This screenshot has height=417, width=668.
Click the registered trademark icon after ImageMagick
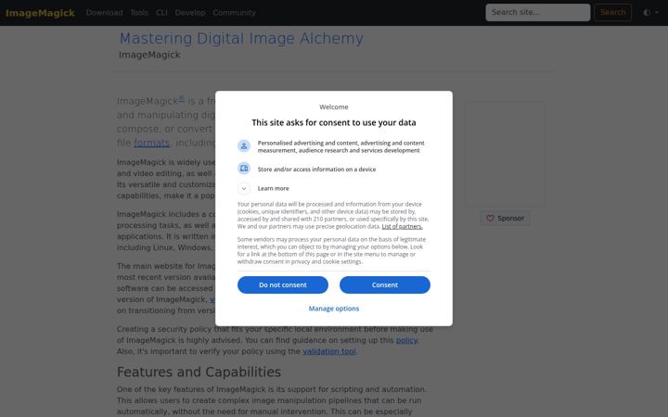(181, 99)
